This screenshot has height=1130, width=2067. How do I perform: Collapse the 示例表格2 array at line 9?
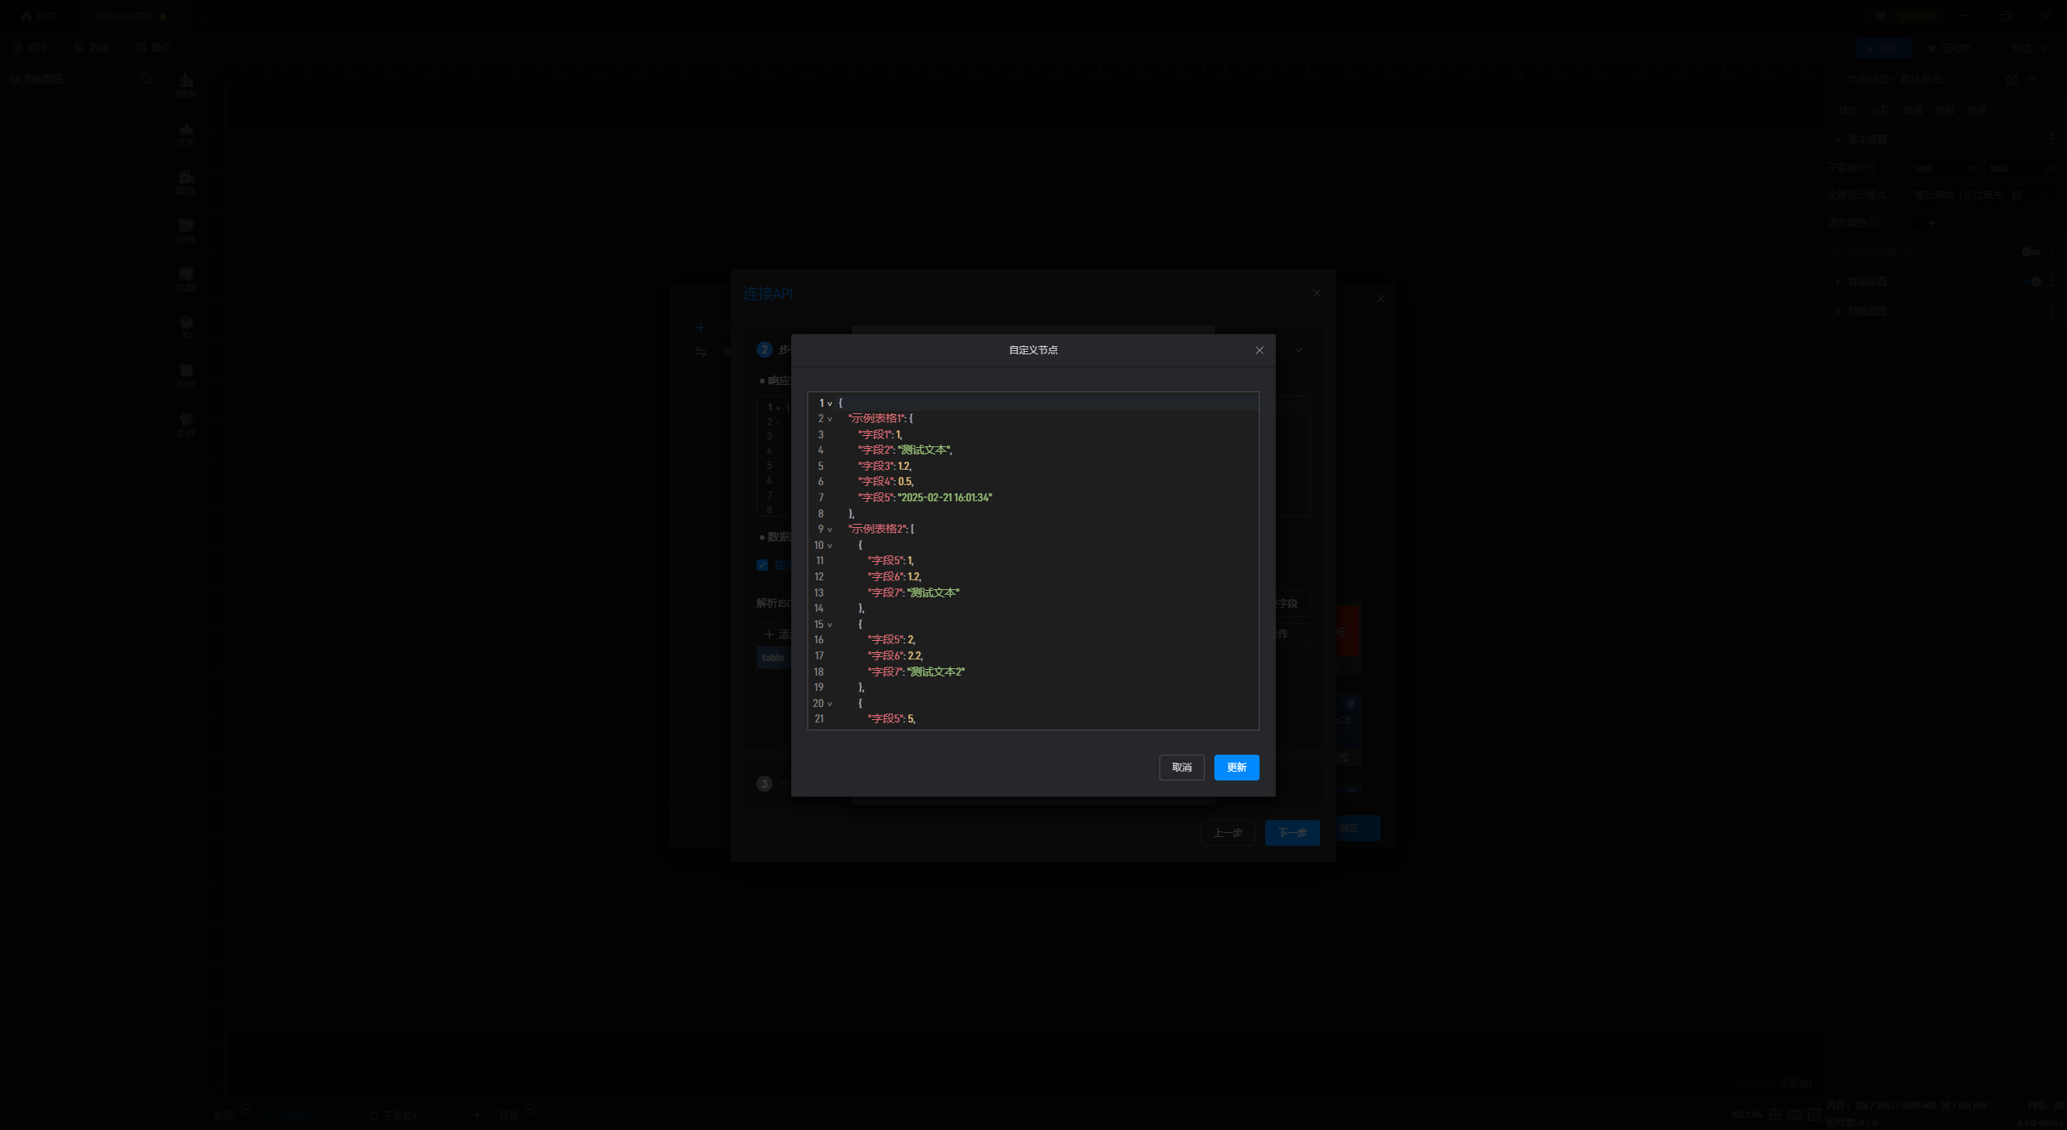(829, 529)
